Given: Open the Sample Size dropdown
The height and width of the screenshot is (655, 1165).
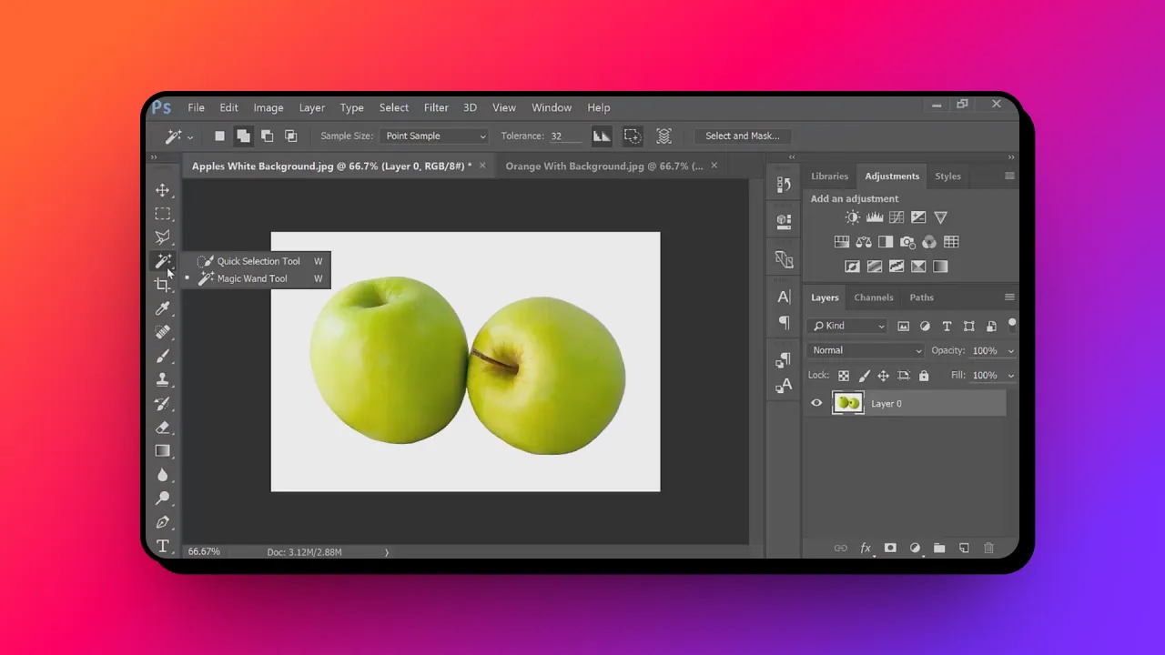Looking at the screenshot, I should pos(434,136).
